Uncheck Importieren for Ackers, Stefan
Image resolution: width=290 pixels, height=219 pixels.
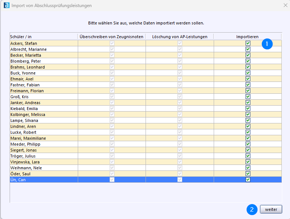(x=248, y=43)
